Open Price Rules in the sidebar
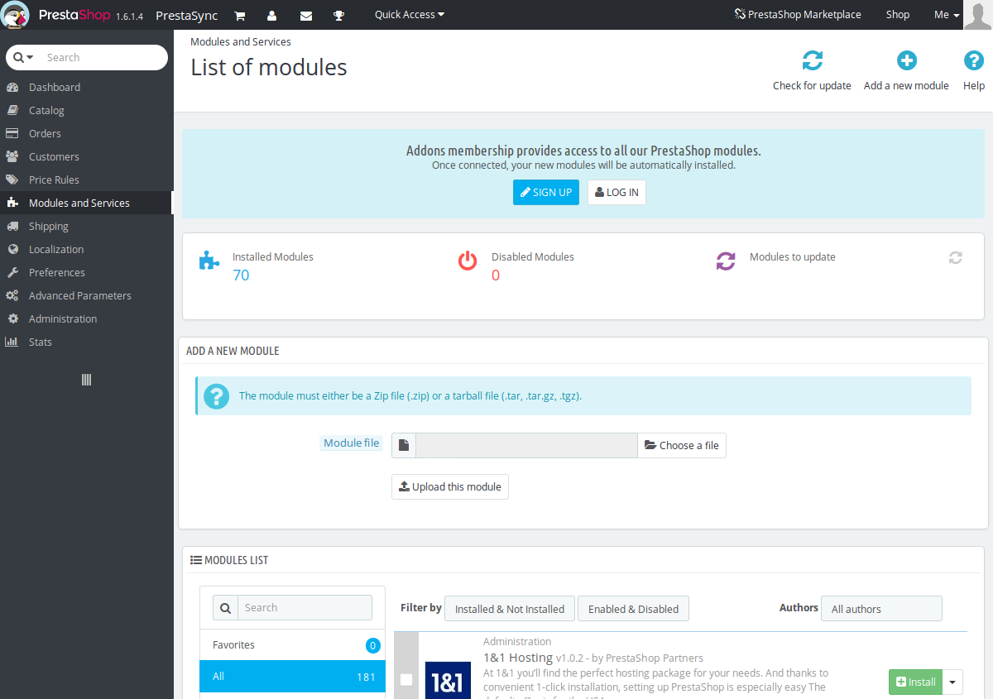 coord(86,180)
